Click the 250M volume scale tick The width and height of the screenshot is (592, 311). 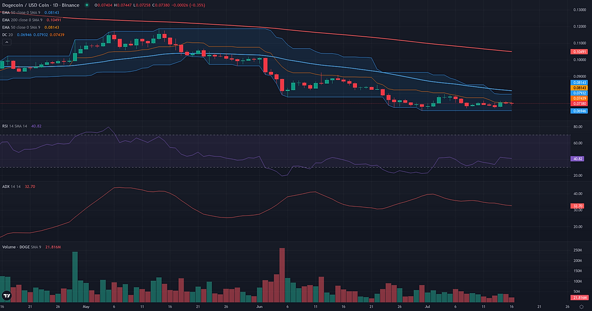coord(578,250)
